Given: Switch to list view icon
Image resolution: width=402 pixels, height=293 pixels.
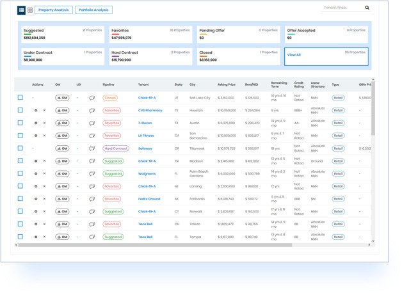Looking at the screenshot, I should [21, 10].
